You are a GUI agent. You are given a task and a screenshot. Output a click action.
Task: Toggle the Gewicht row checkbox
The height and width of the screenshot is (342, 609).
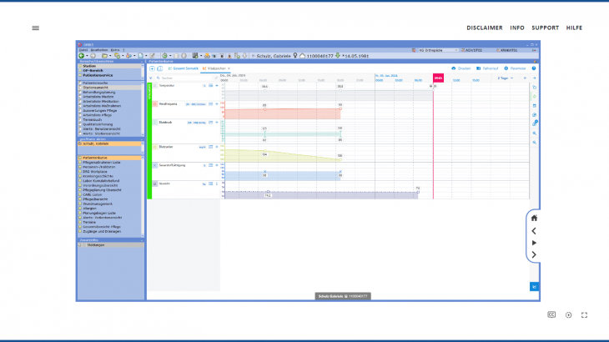click(x=154, y=182)
